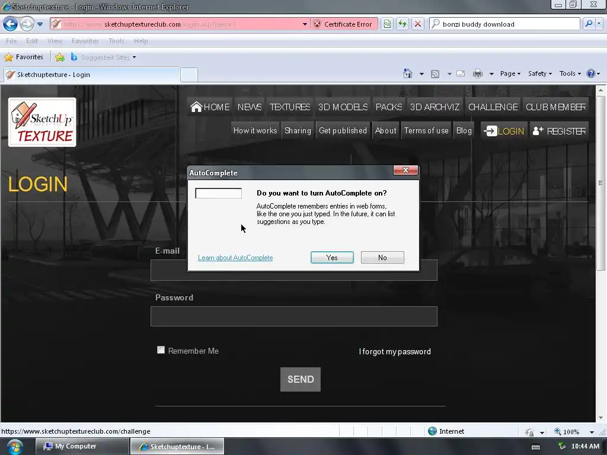Switch to My Computer taskbar button
Image resolution: width=607 pixels, height=455 pixels.
pyautogui.click(x=82, y=446)
